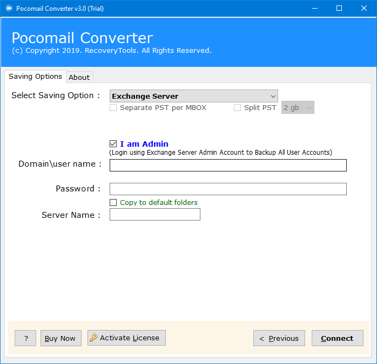Click the Pocomail Converter app icon in title bar
This screenshot has width=377, height=364.
tap(9, 9)
